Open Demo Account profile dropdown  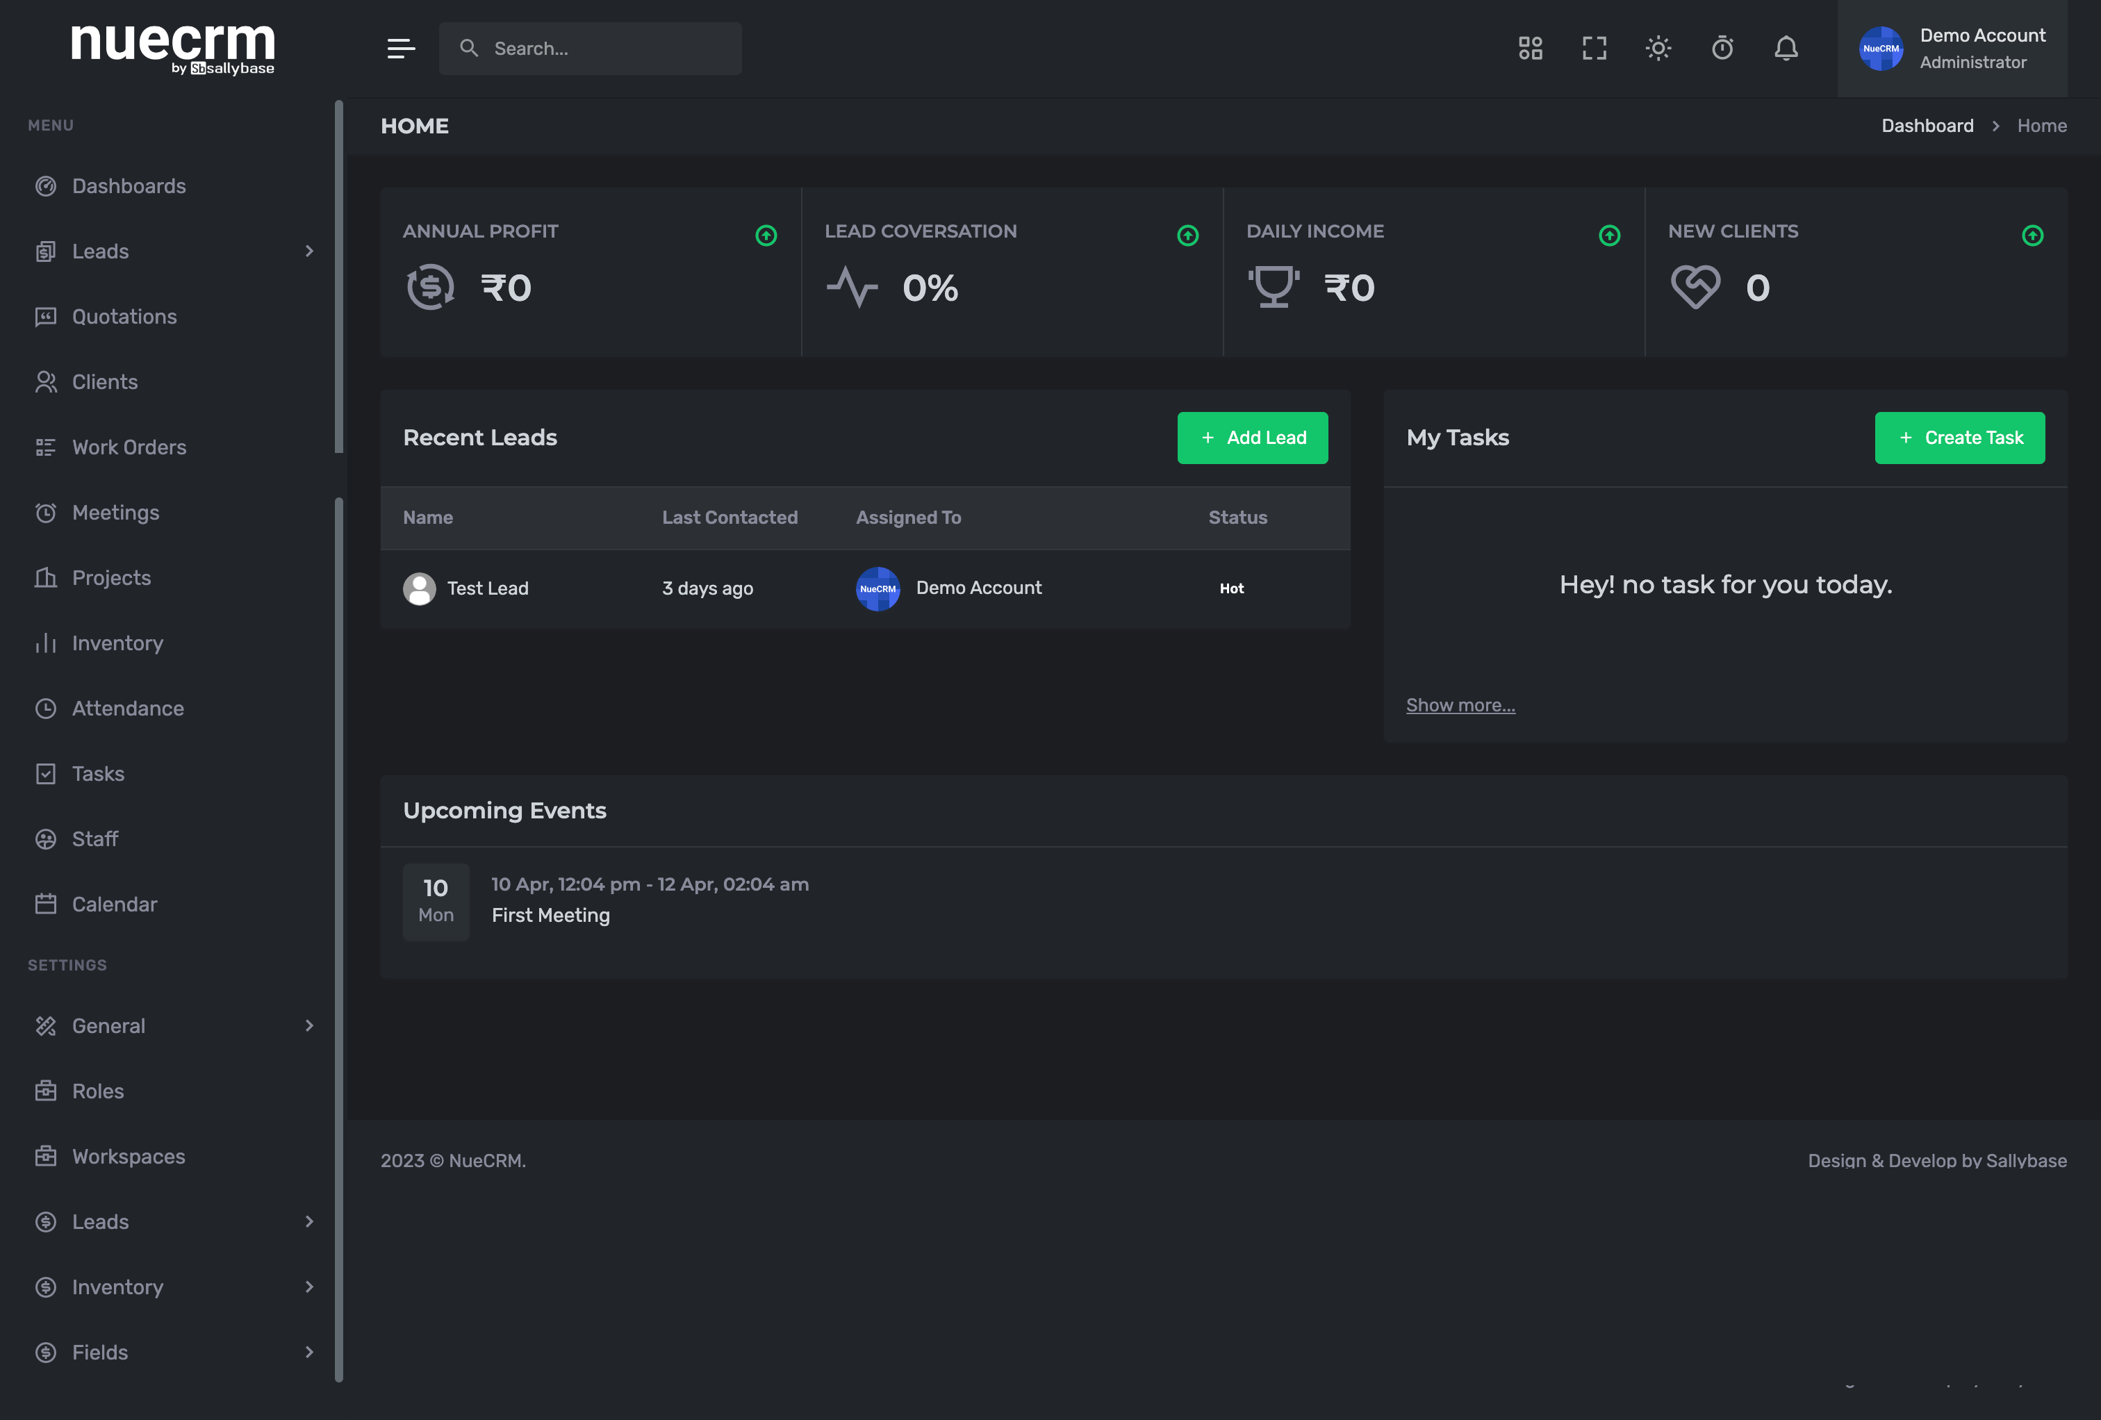[1953, 49]
